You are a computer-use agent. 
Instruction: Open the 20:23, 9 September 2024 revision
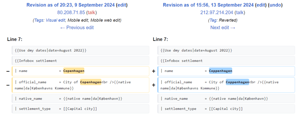pos(71,5)
